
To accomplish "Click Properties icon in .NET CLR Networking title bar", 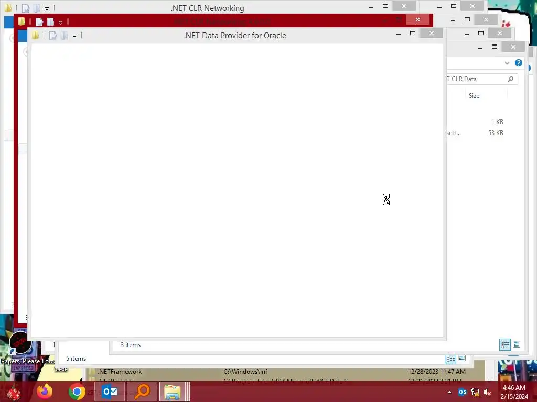I will point(26,8).
